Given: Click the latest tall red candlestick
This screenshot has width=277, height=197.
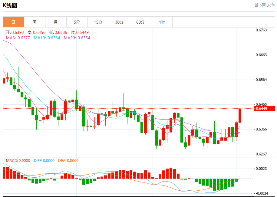Looking at the screenshot, I should point(240,116).
